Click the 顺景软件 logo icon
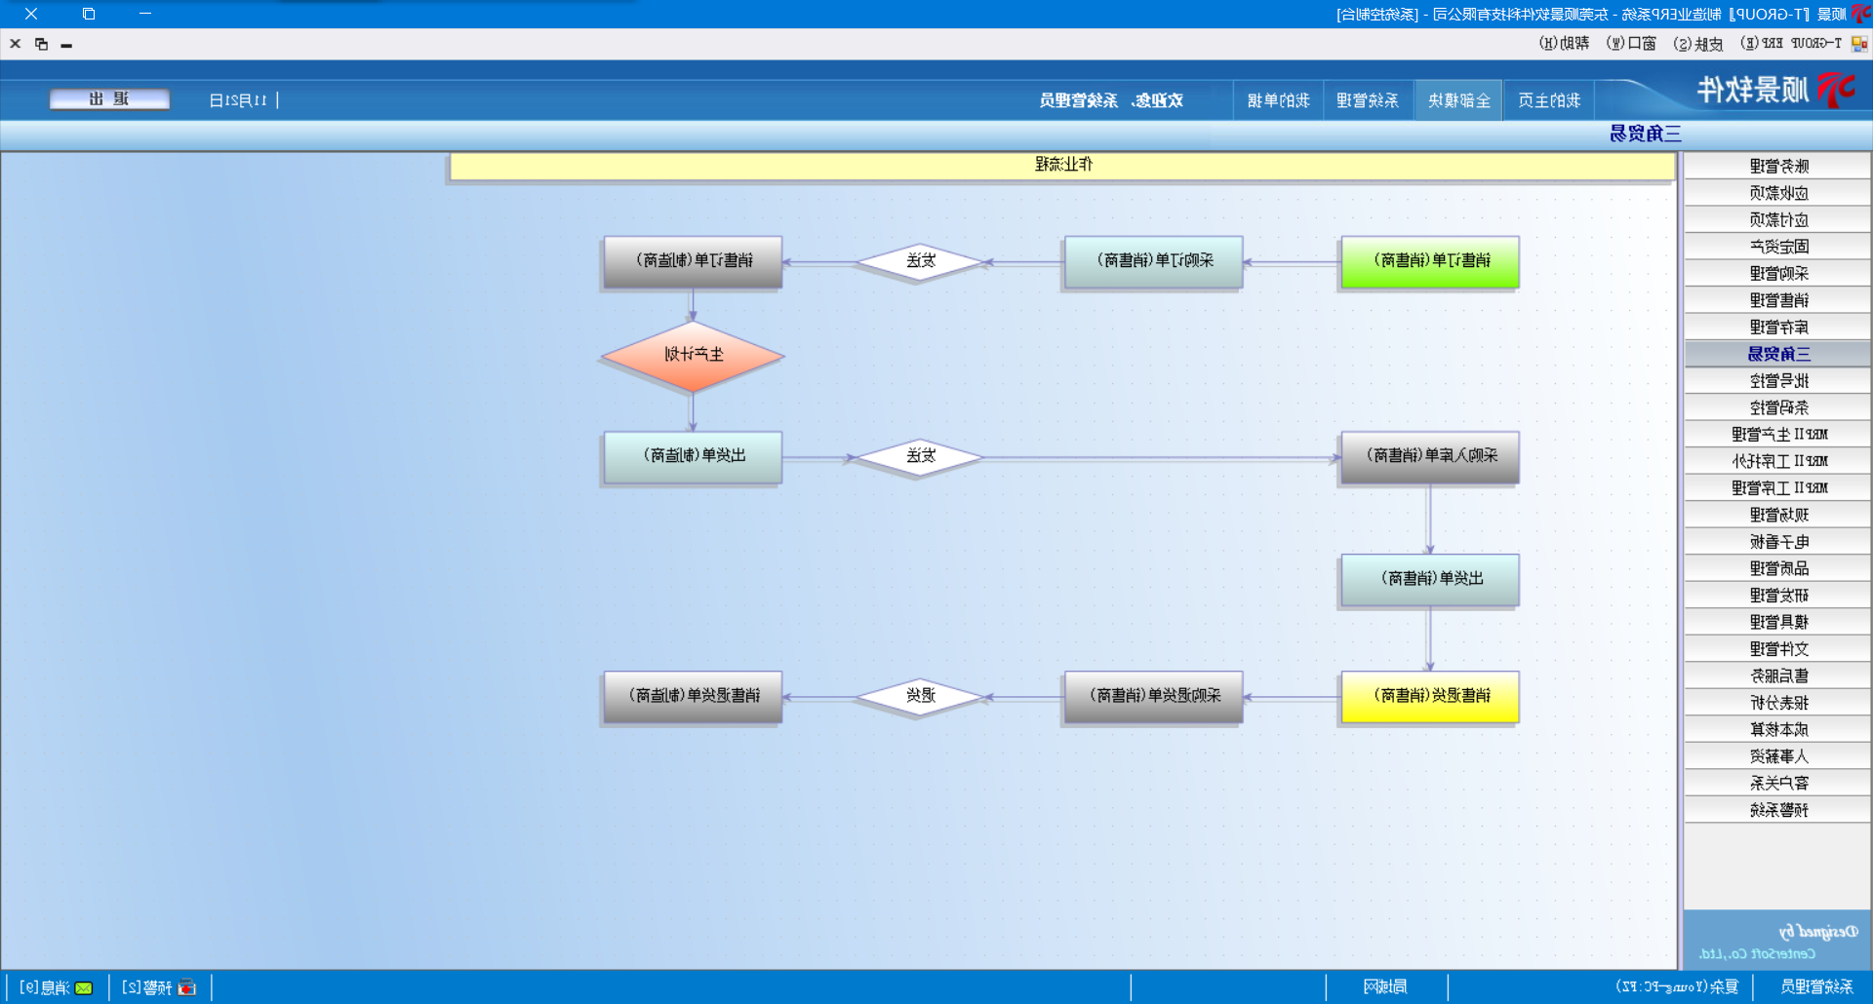Screen dimensions: 1873x1004 [x=1836, y=90]
